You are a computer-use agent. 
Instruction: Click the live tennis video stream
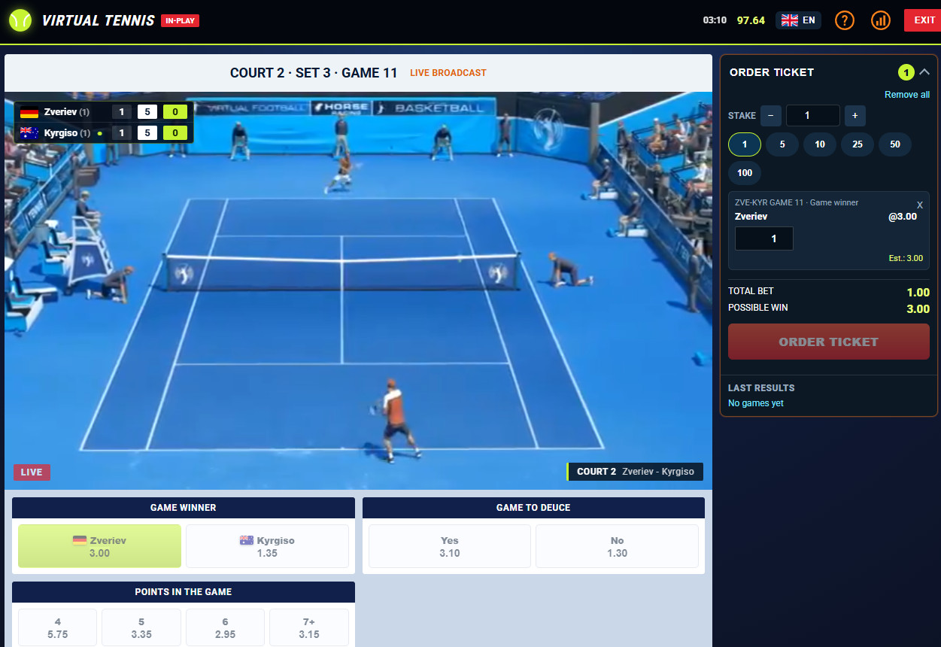[x=358, y=290]
